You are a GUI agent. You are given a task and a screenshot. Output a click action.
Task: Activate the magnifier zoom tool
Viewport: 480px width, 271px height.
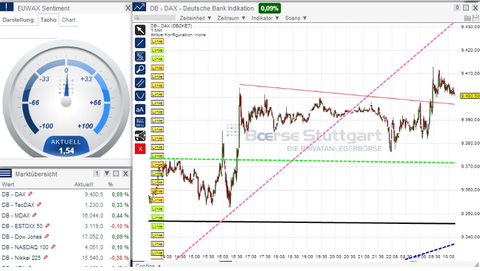140,69
